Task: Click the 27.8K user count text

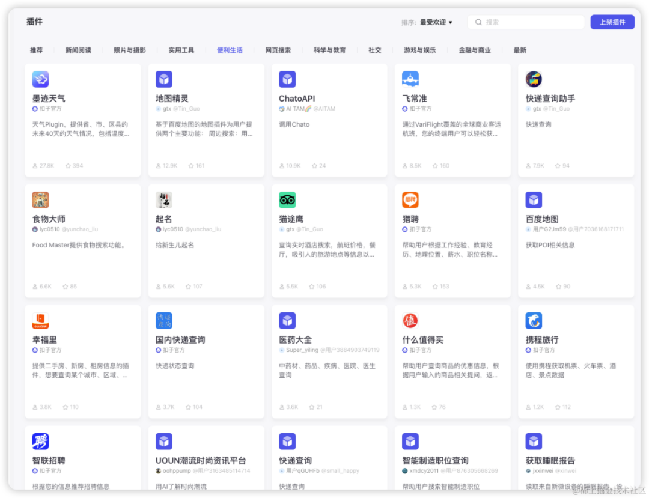Action: (47, 166)
